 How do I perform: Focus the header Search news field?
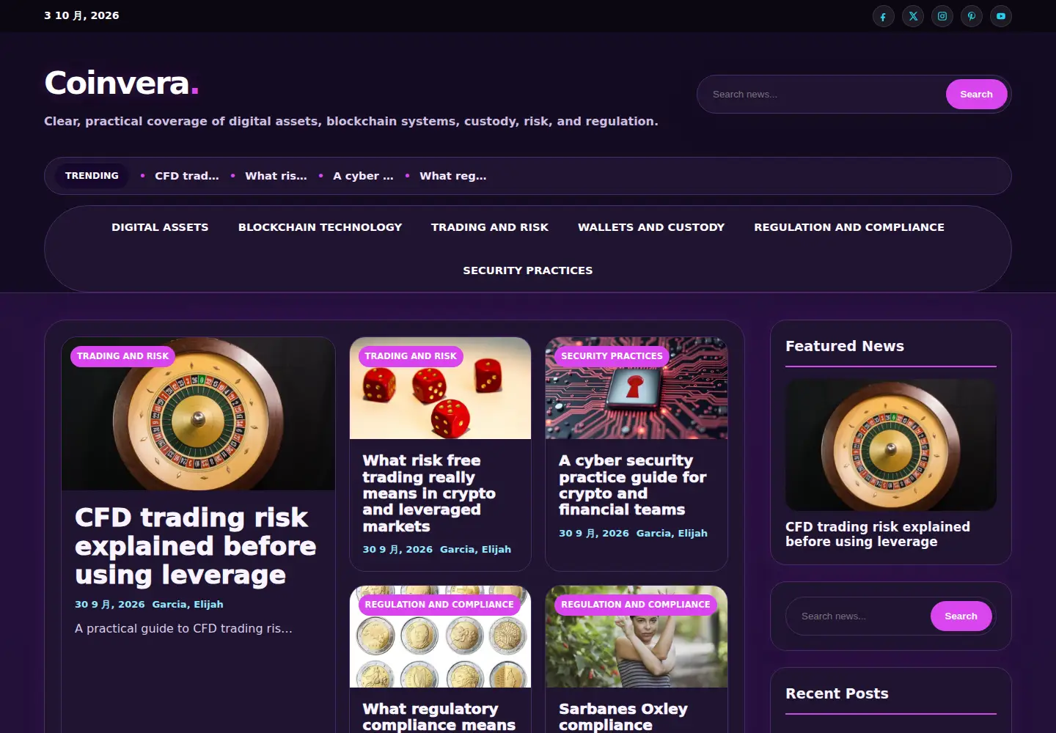[824, 95]
